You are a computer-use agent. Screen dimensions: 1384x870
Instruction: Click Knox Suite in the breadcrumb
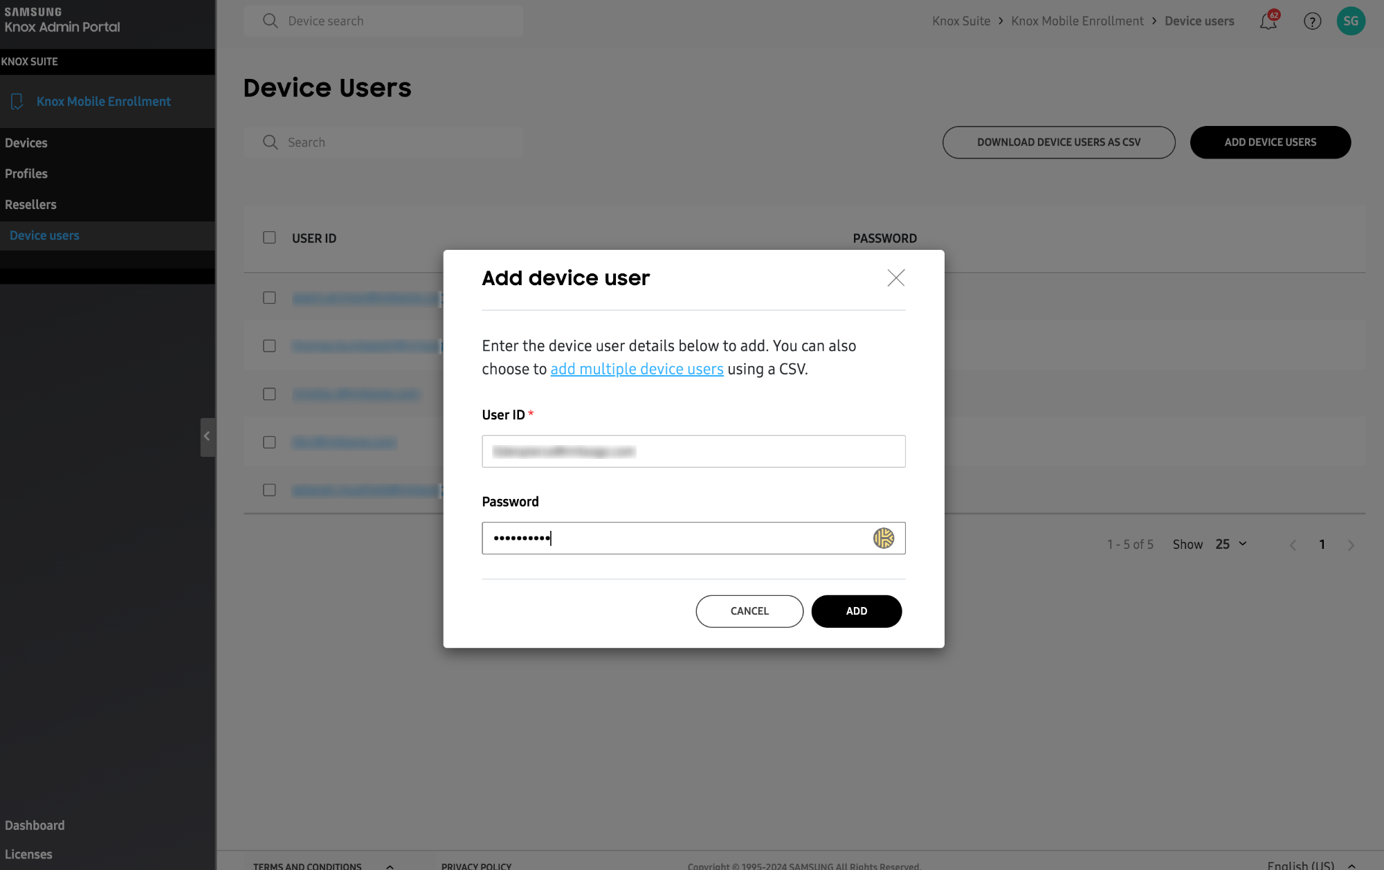tap(961, 21)
